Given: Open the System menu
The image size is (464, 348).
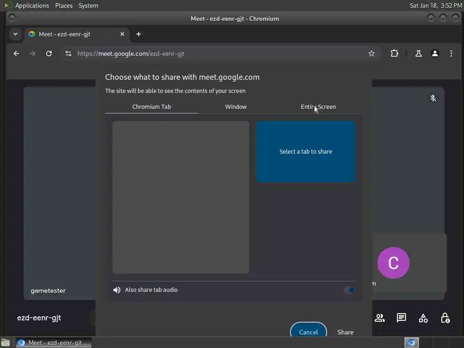Looking at the screenshot, I should coord(88,5).
